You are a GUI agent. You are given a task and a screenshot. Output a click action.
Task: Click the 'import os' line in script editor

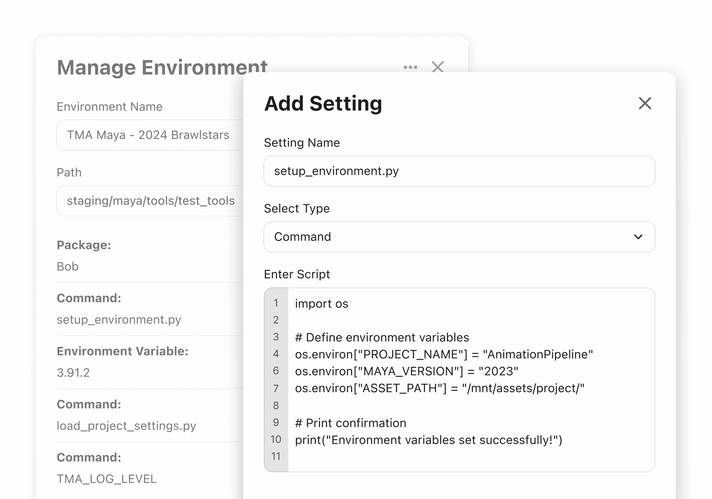(322, 304)
